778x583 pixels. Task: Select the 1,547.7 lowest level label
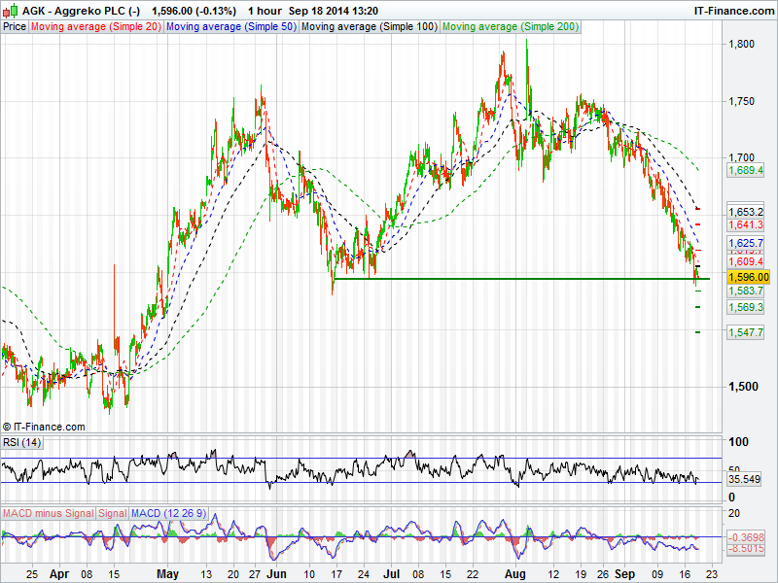pos(745,332)
